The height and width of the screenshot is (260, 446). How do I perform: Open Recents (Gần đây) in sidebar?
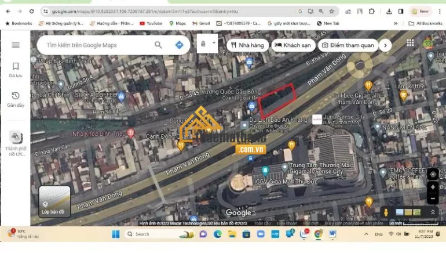(16, 99)
